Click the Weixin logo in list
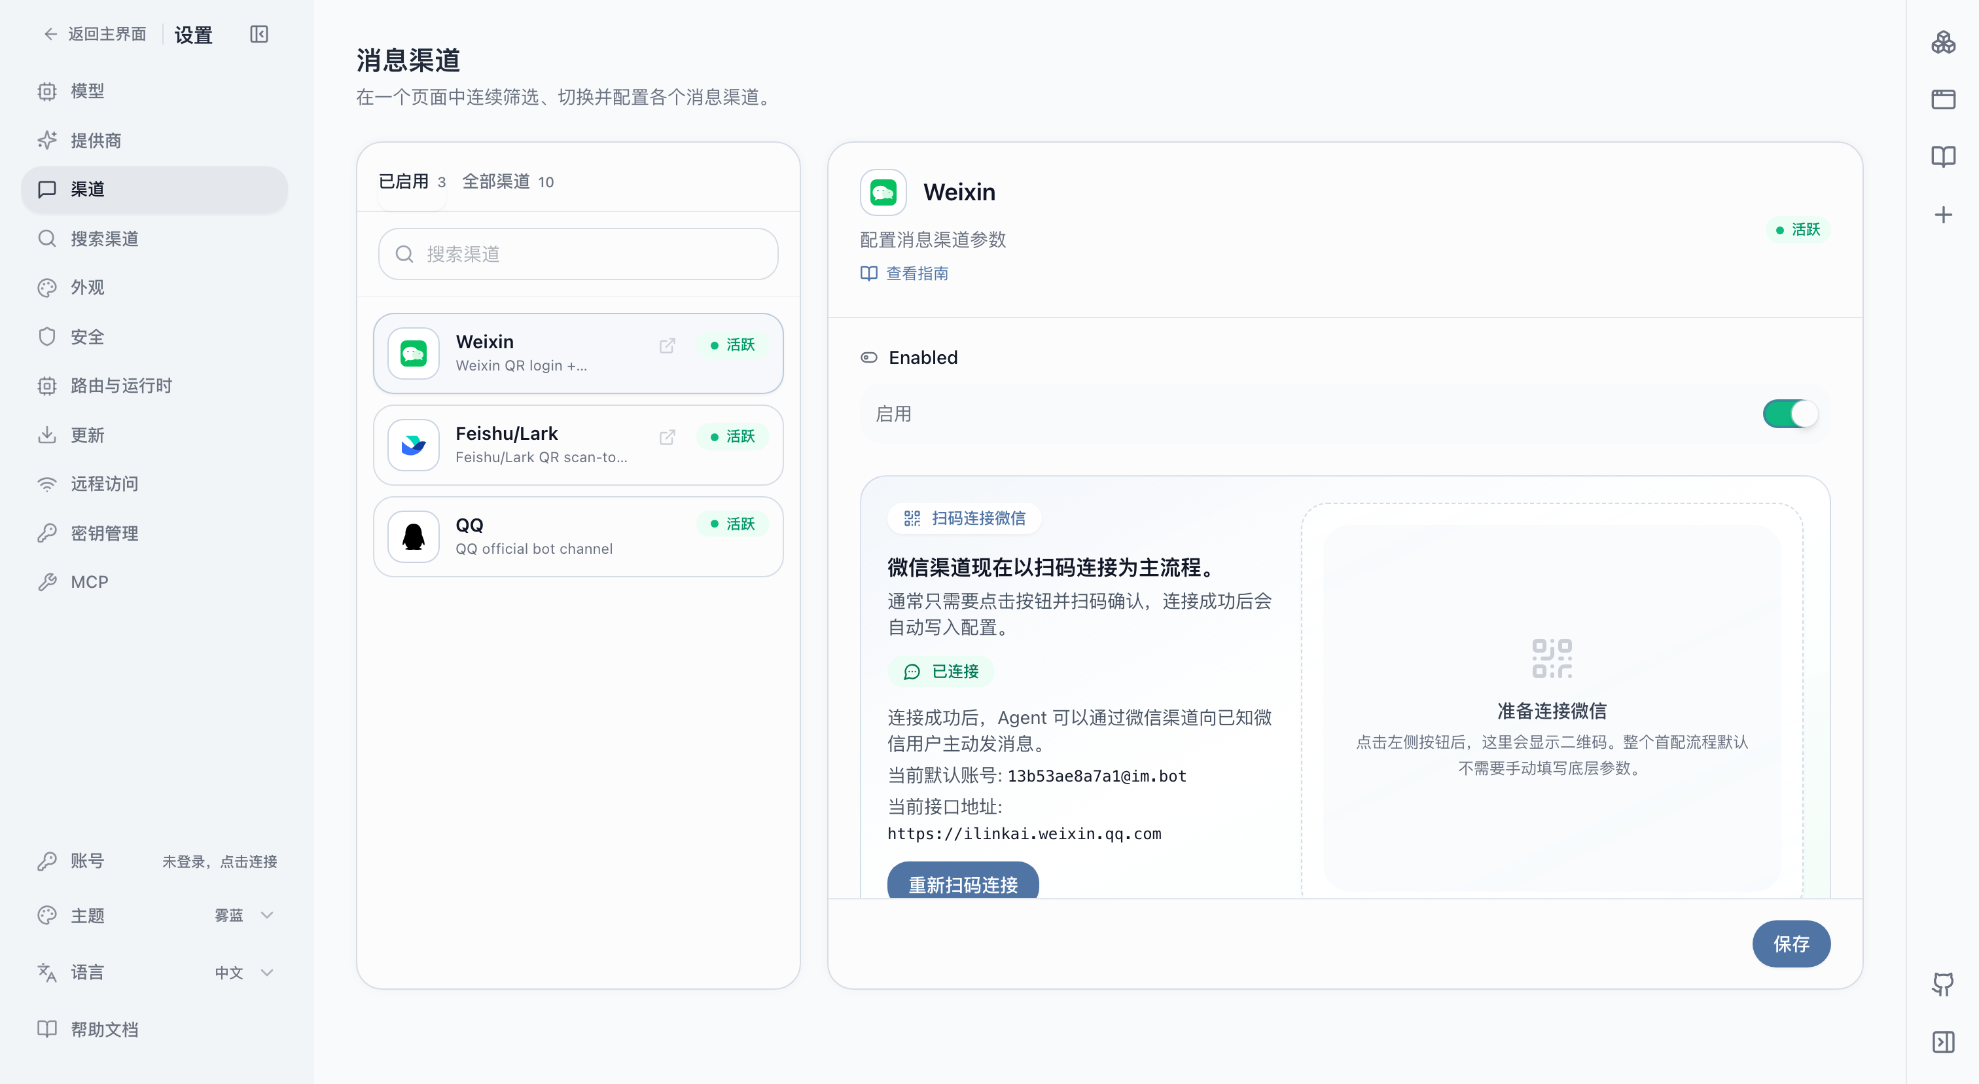 click(414, 353)
